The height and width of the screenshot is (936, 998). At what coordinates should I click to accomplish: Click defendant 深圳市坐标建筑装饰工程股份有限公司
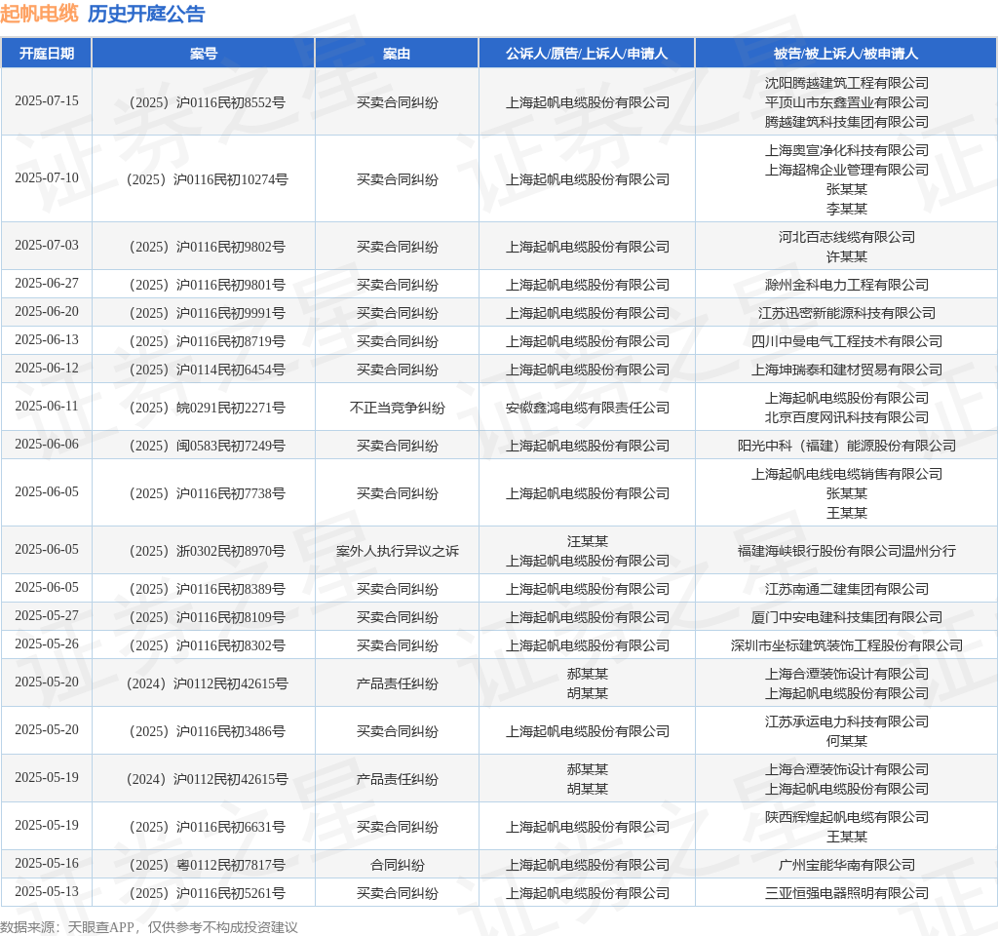tap(847, 645)
